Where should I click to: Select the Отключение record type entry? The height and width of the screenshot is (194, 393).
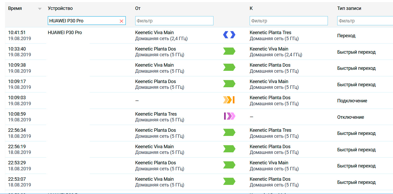click(x=351, y=117)
